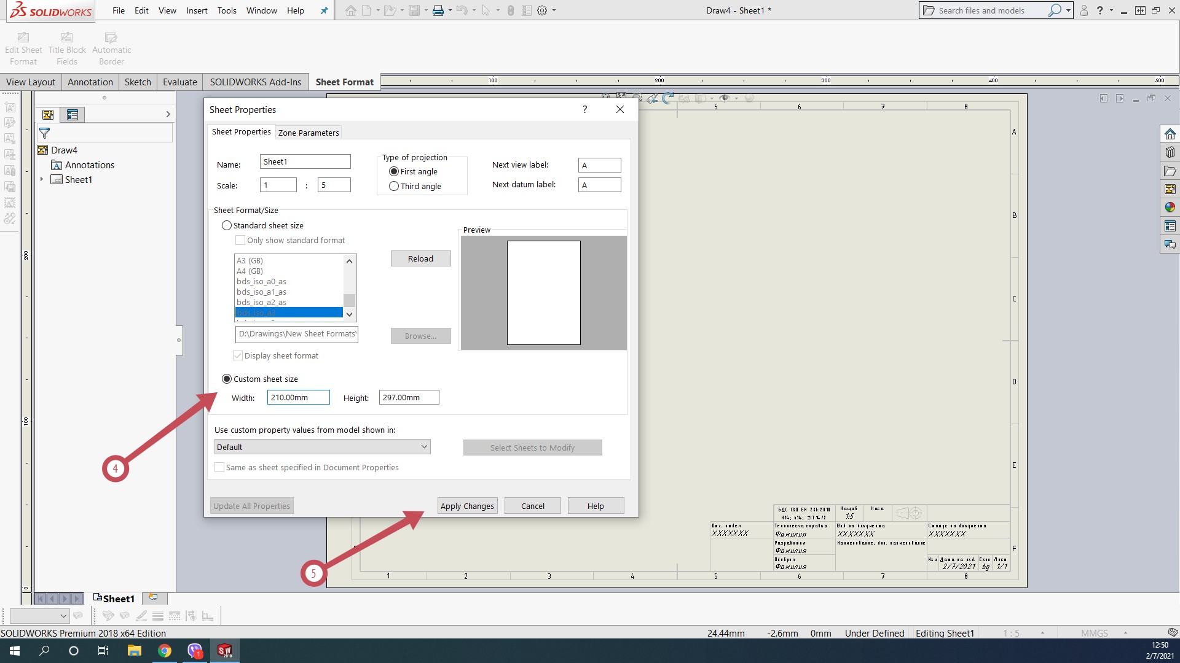1180x663 pixels.
Task: Open the Print dropdown arrow
Action: click(x=450, y=10)
